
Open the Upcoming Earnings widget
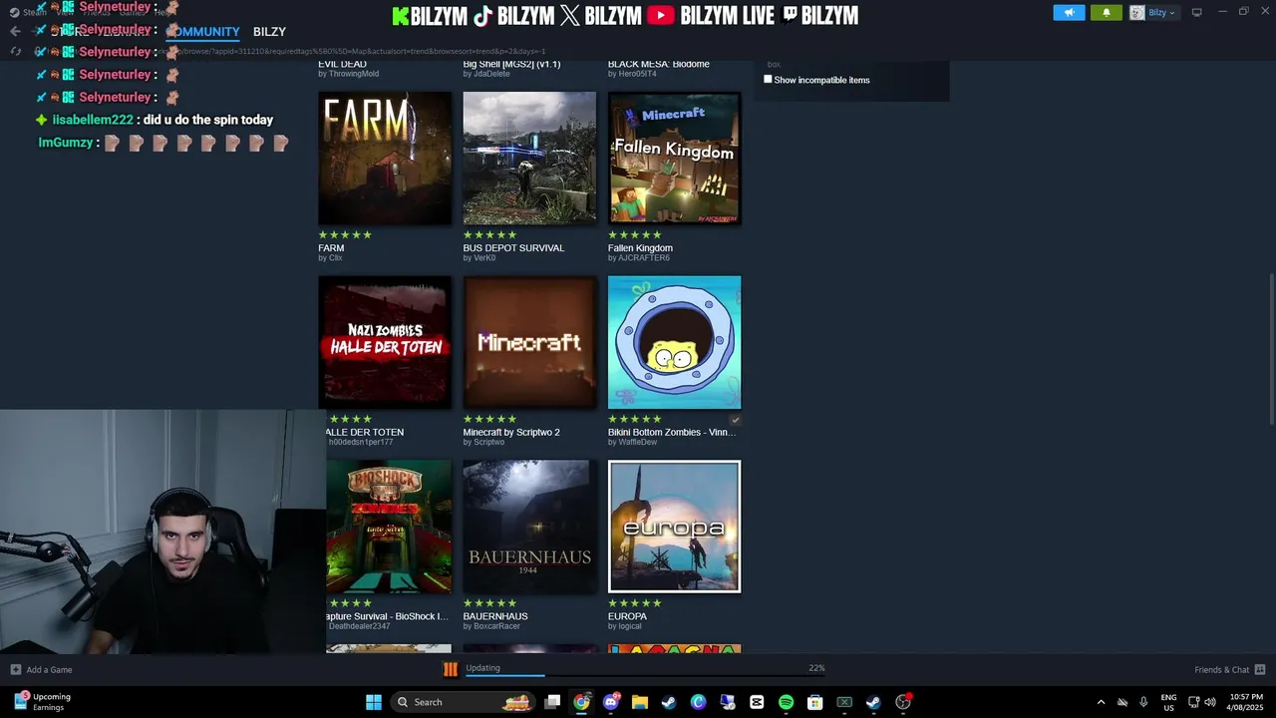42,702
